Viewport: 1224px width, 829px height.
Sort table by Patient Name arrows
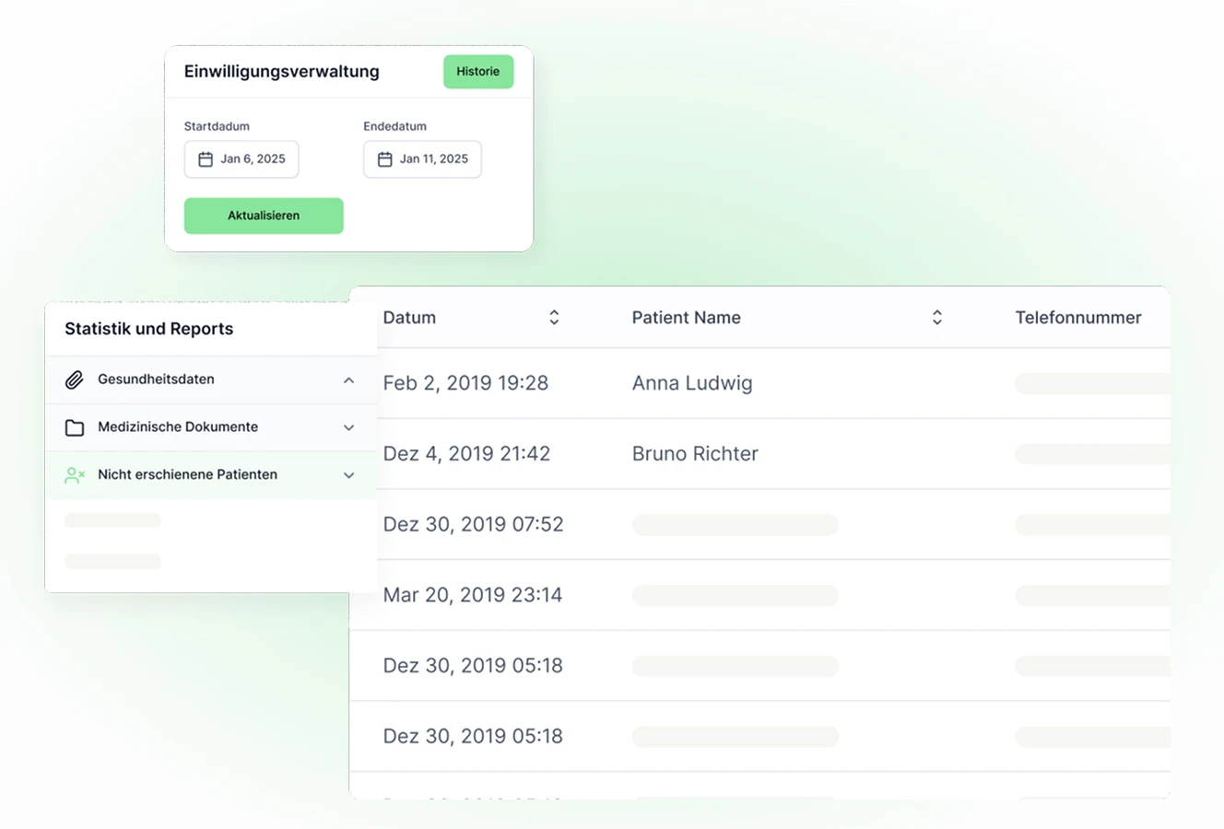coord(937,318)
